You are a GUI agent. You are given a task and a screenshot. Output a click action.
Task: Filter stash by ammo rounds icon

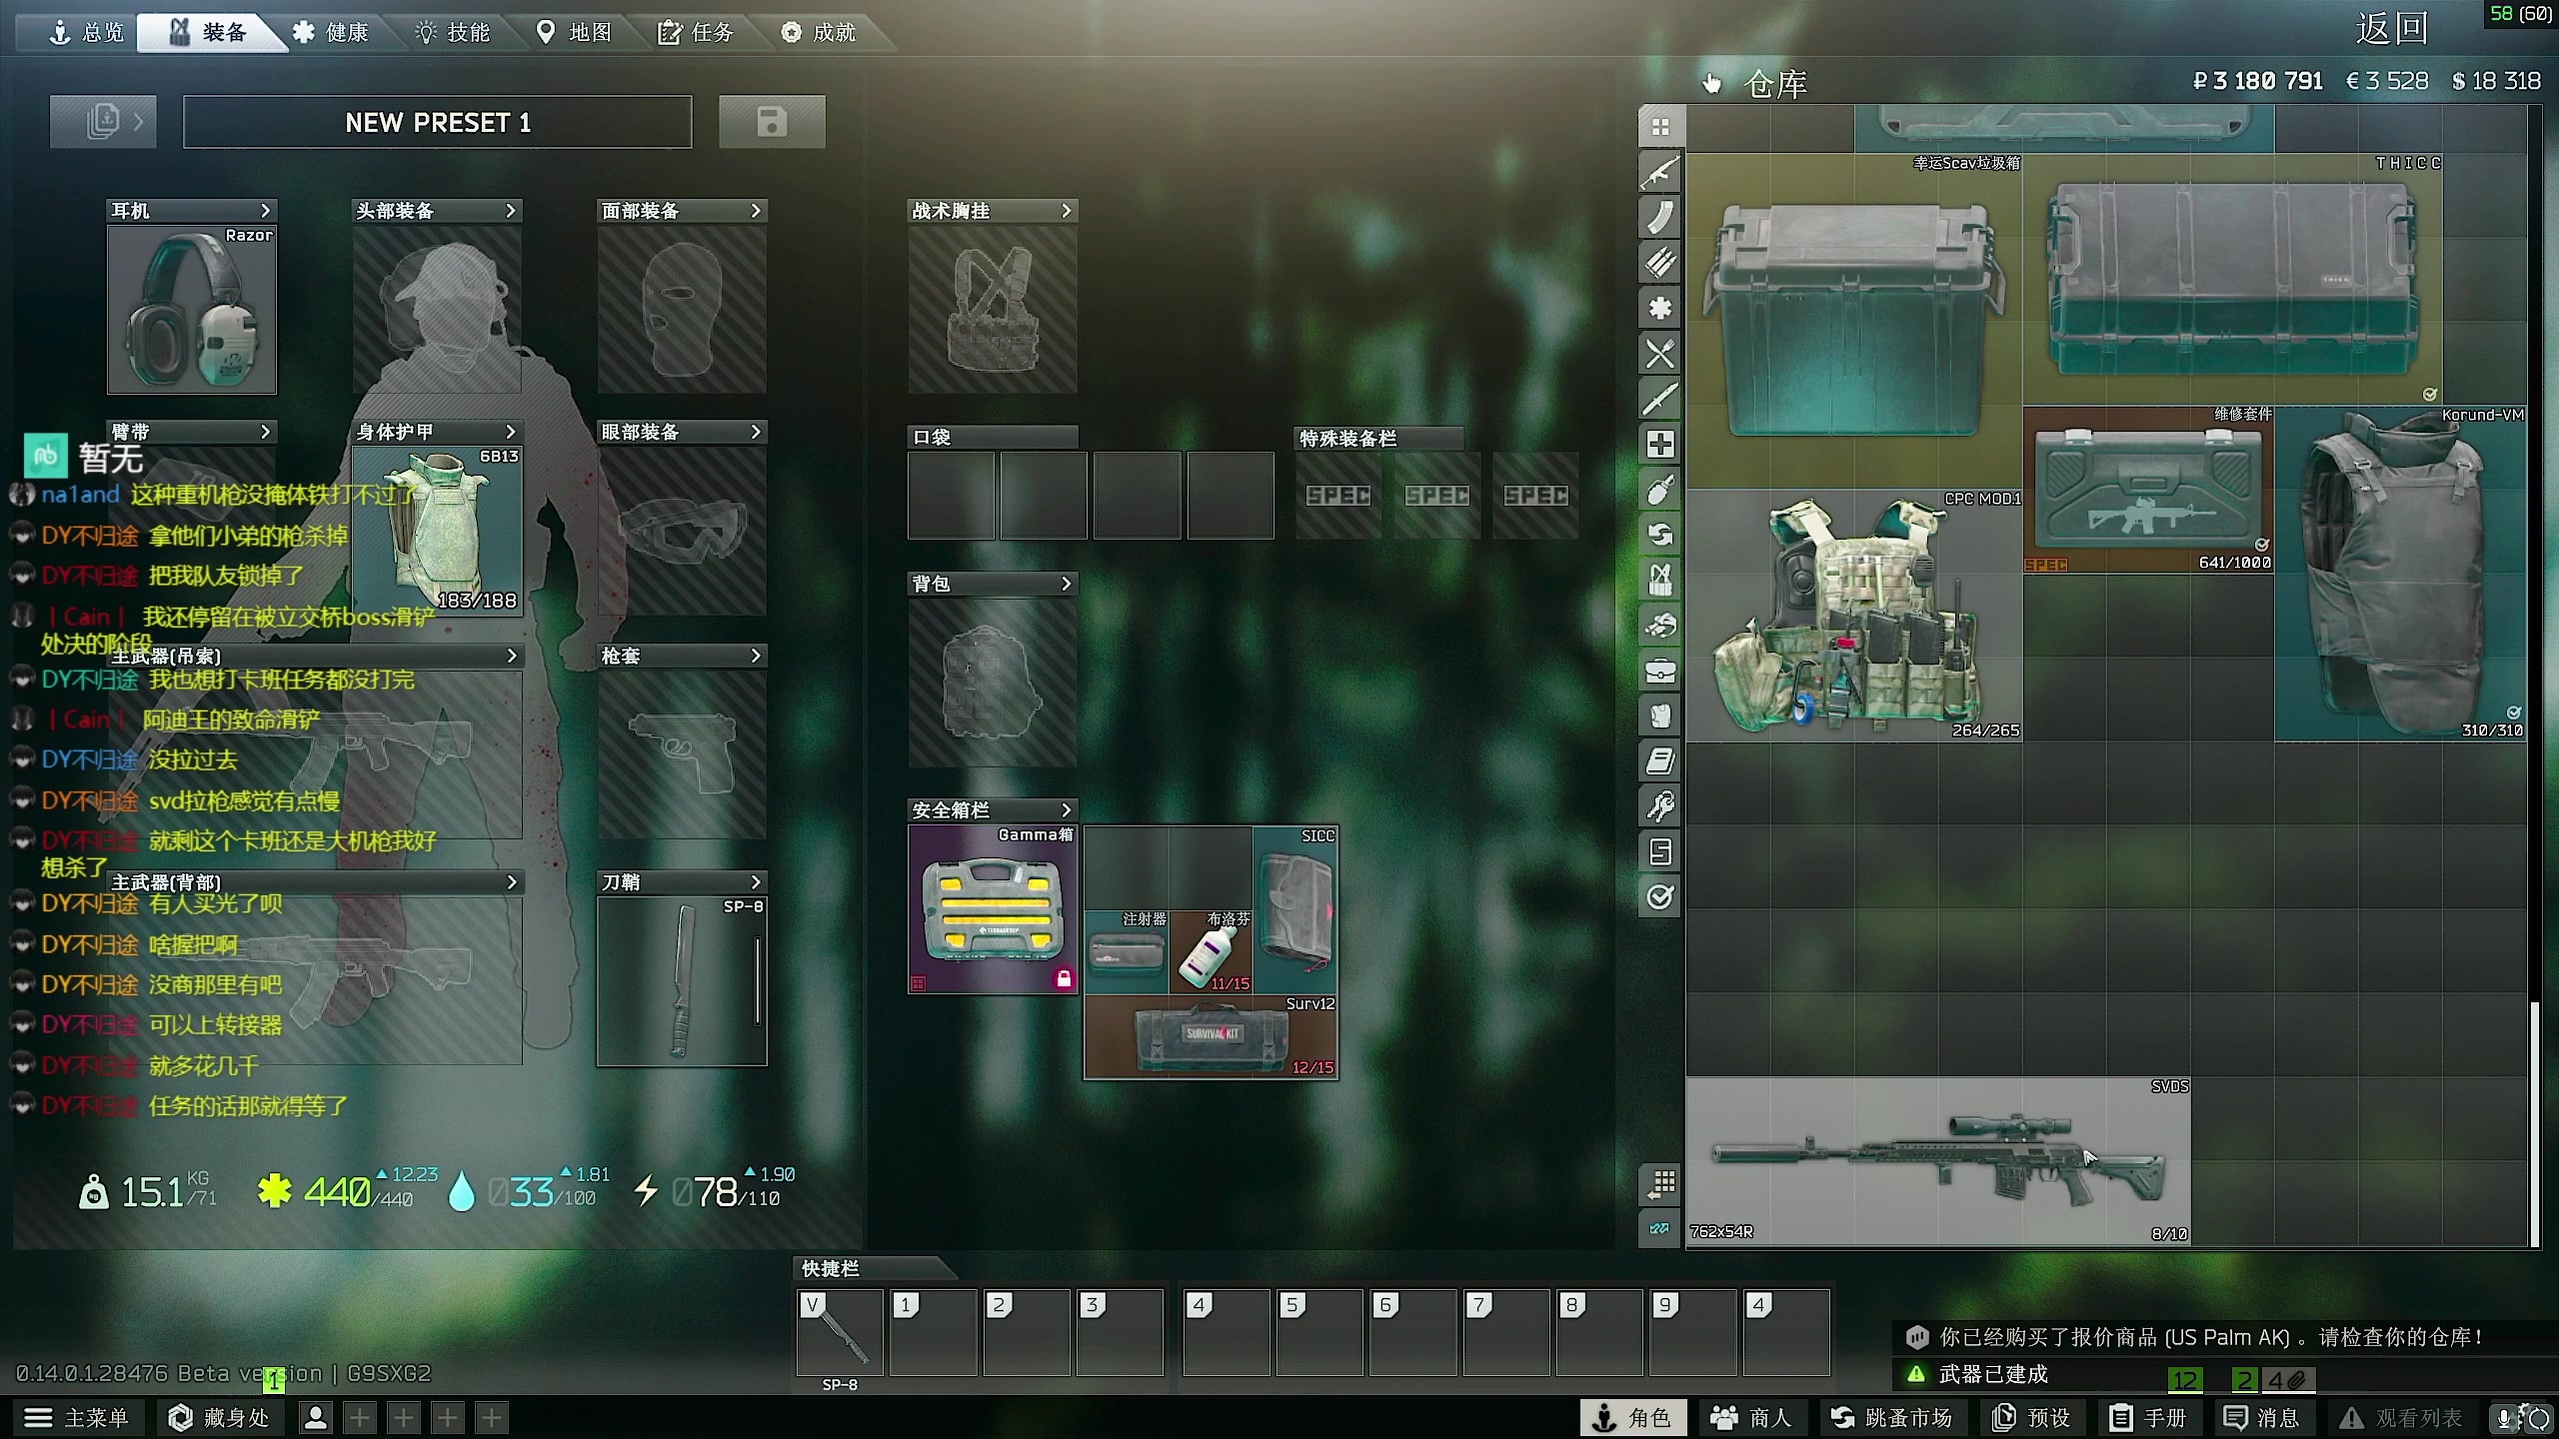click(1660, 263)
